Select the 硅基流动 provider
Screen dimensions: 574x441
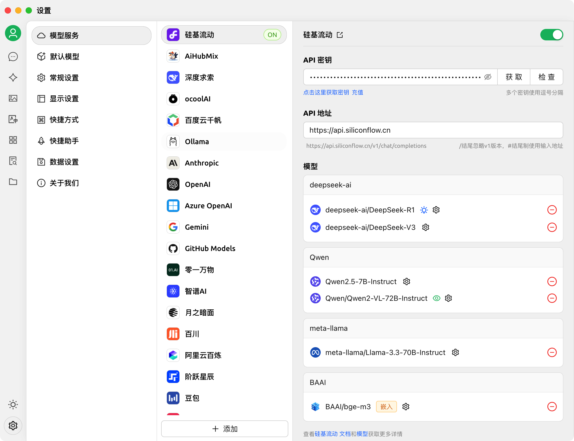(224, 35)
